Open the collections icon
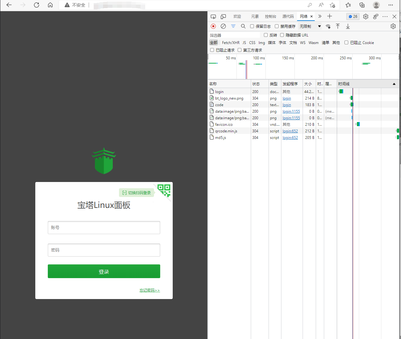Screen dimensions: 401x339 (x=362, y=5)
